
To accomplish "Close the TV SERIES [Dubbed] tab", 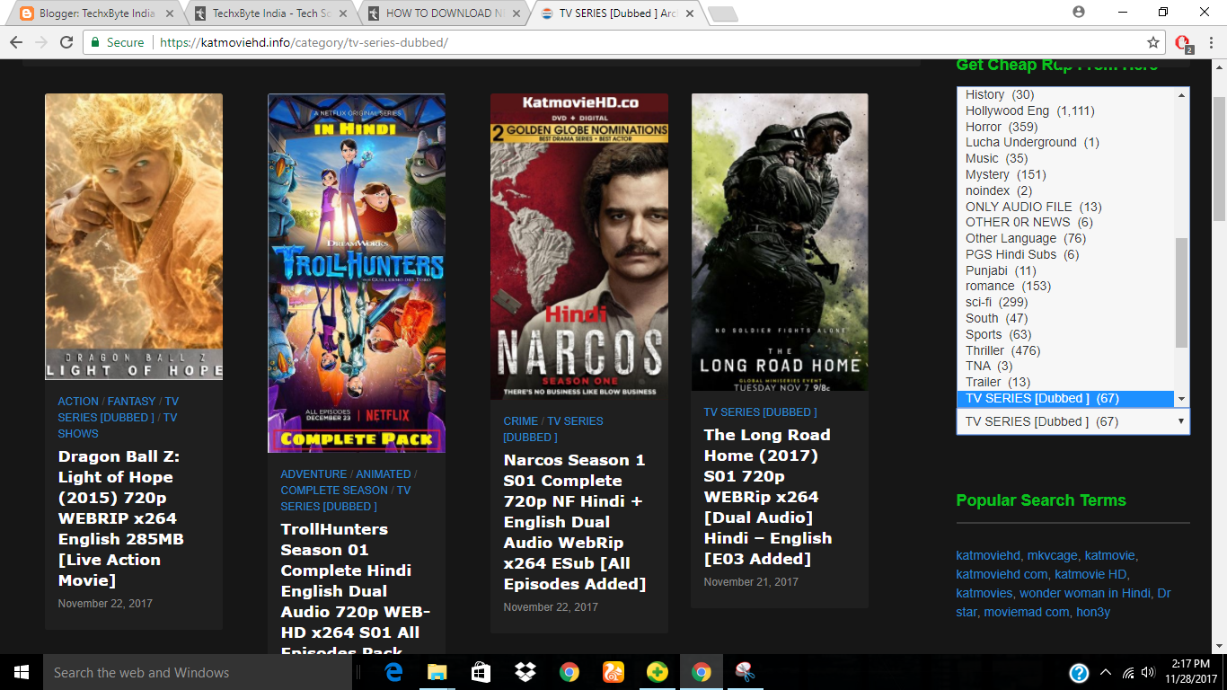I will [689, 13].
